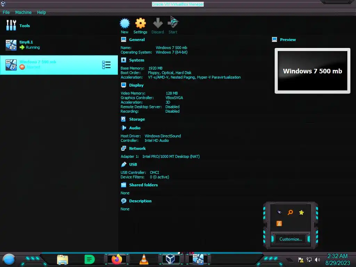The width and height of the screenshot is (356, 267).
Task: Open the Help menu
Action: pyautogui.click(x=42, y=12)
